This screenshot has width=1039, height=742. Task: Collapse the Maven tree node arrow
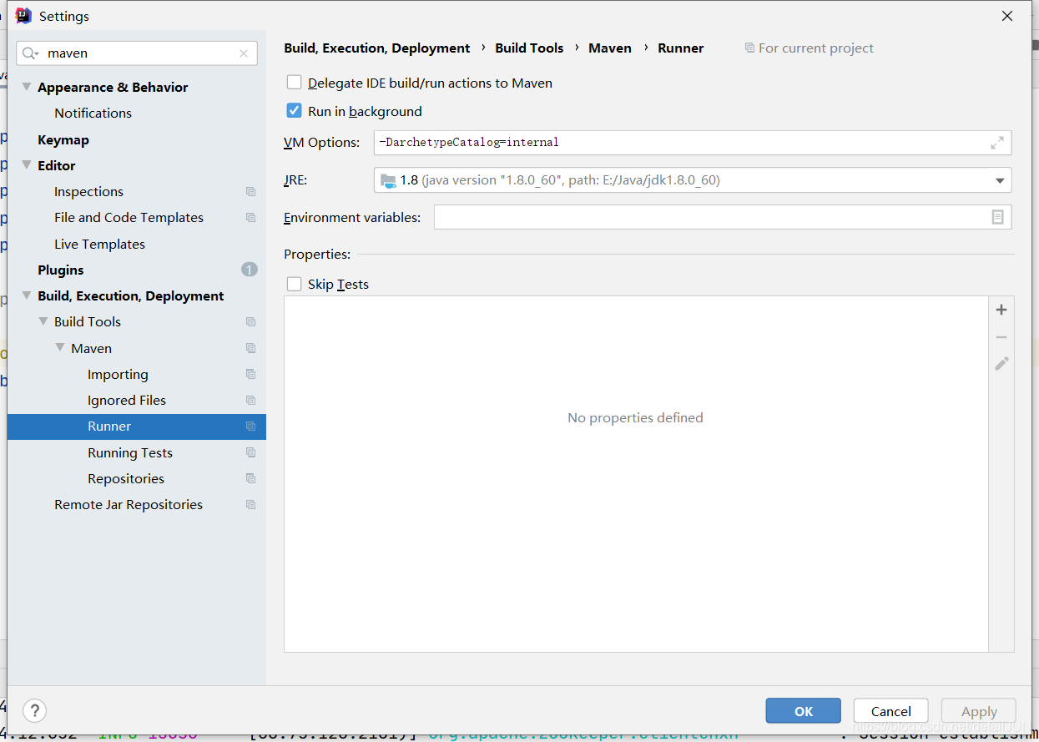pyautogui.click(x=60, y=347)
